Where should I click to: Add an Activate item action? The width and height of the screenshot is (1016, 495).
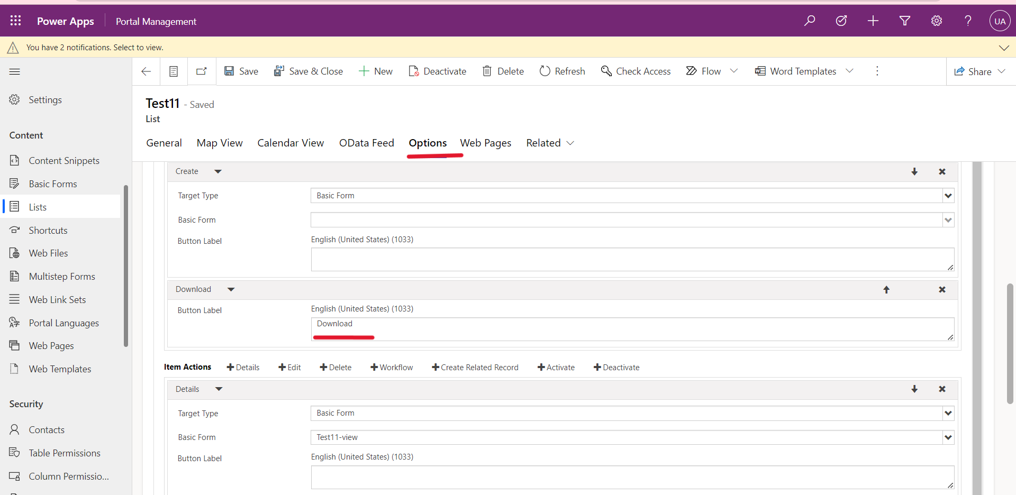[x=556, y=368]
